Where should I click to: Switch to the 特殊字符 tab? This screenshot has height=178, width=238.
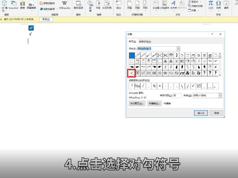145,42
